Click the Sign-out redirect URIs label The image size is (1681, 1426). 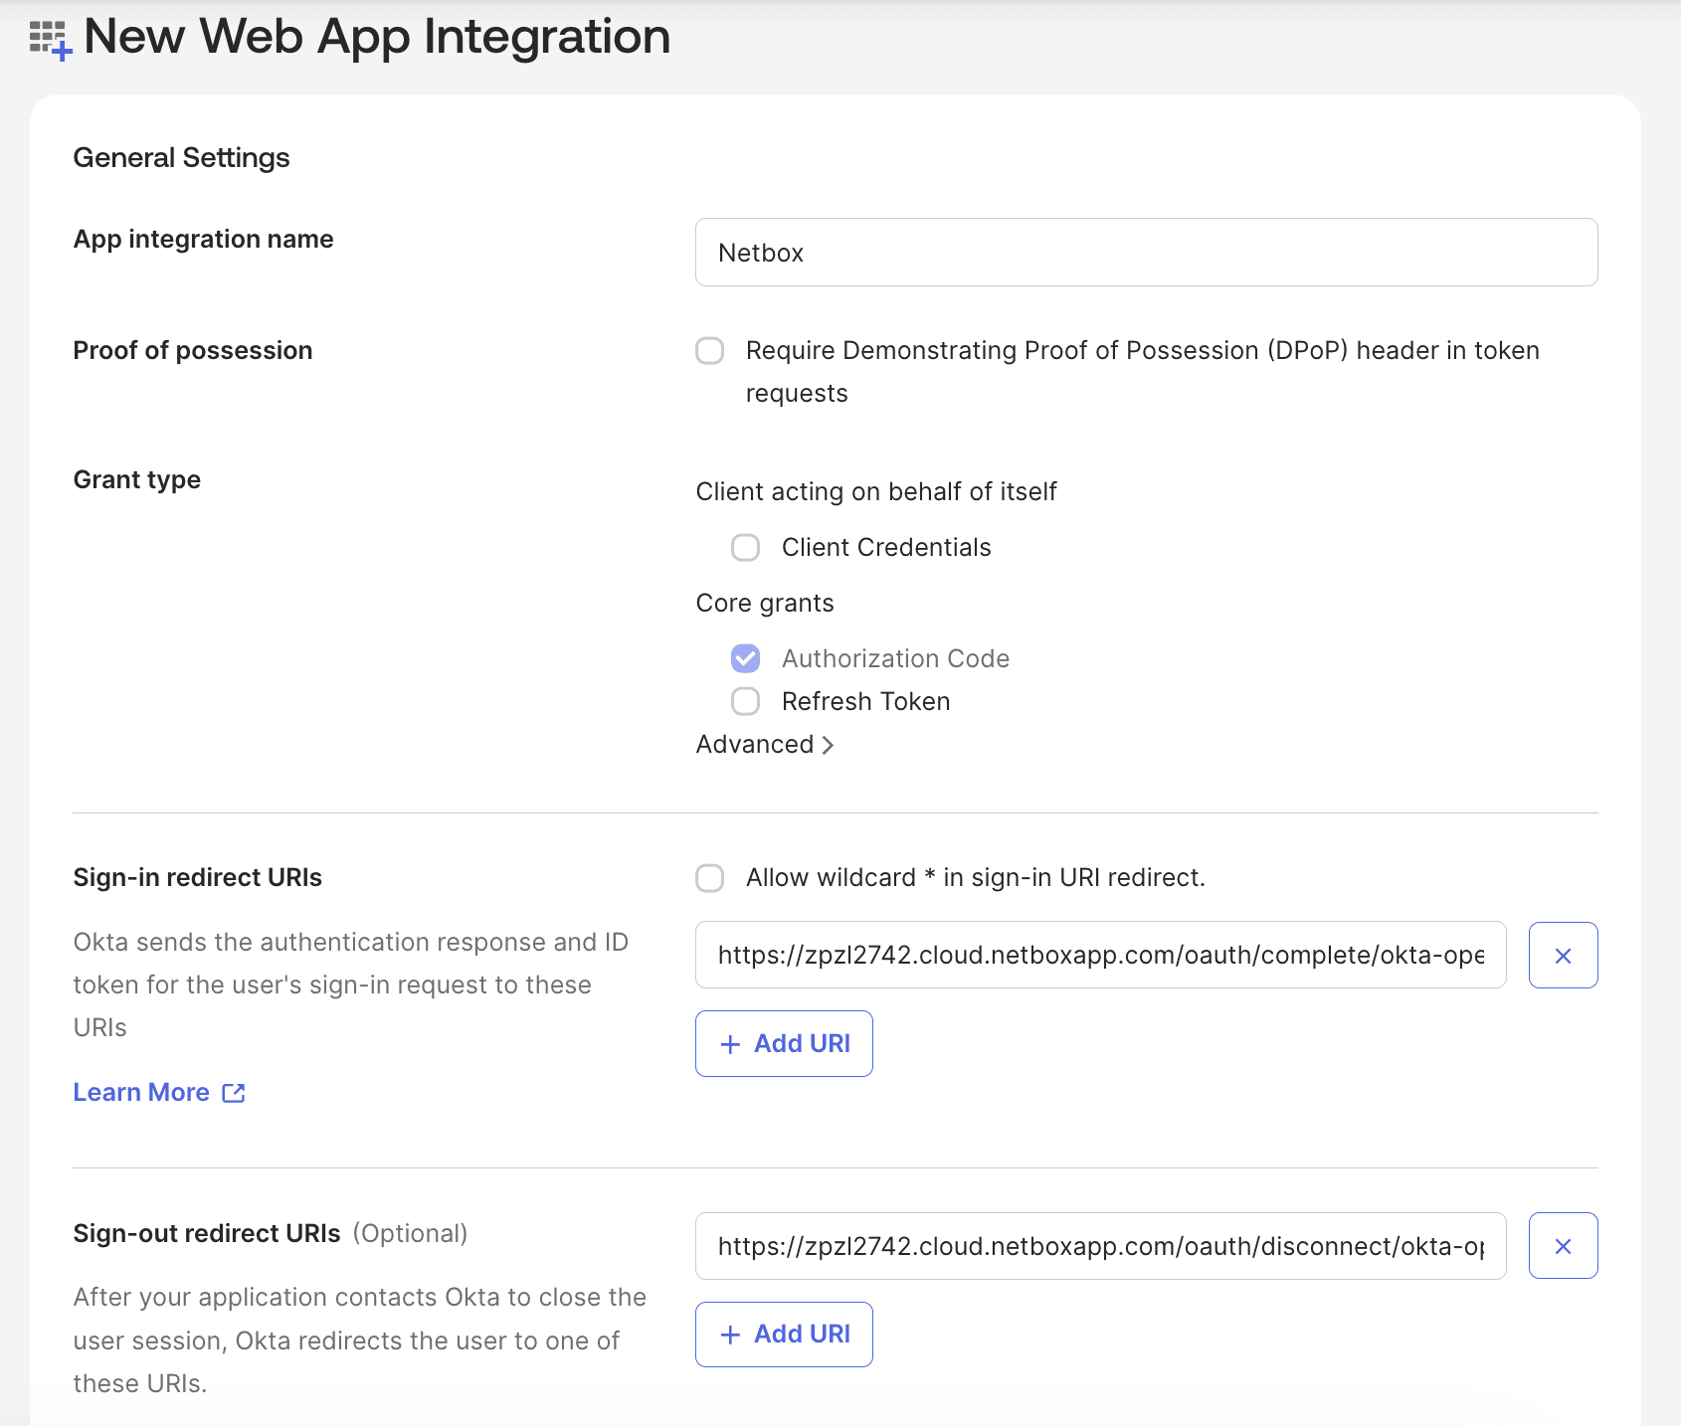[207, 1233]
